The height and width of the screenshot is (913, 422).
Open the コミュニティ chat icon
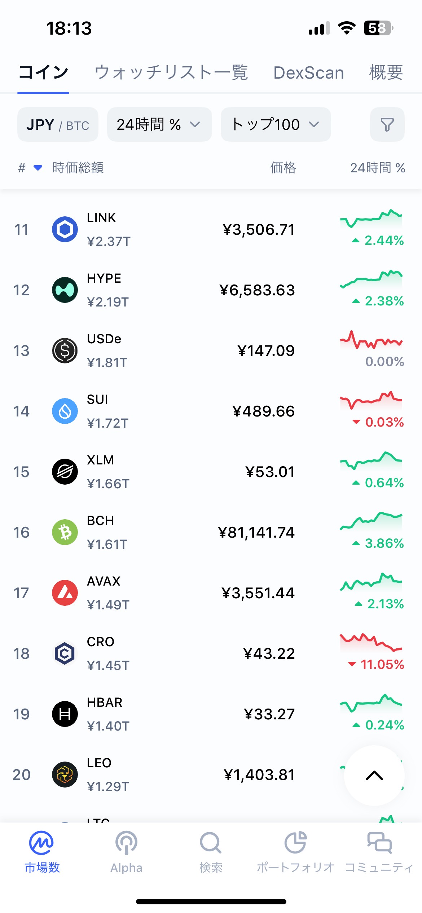click(379, 843)
